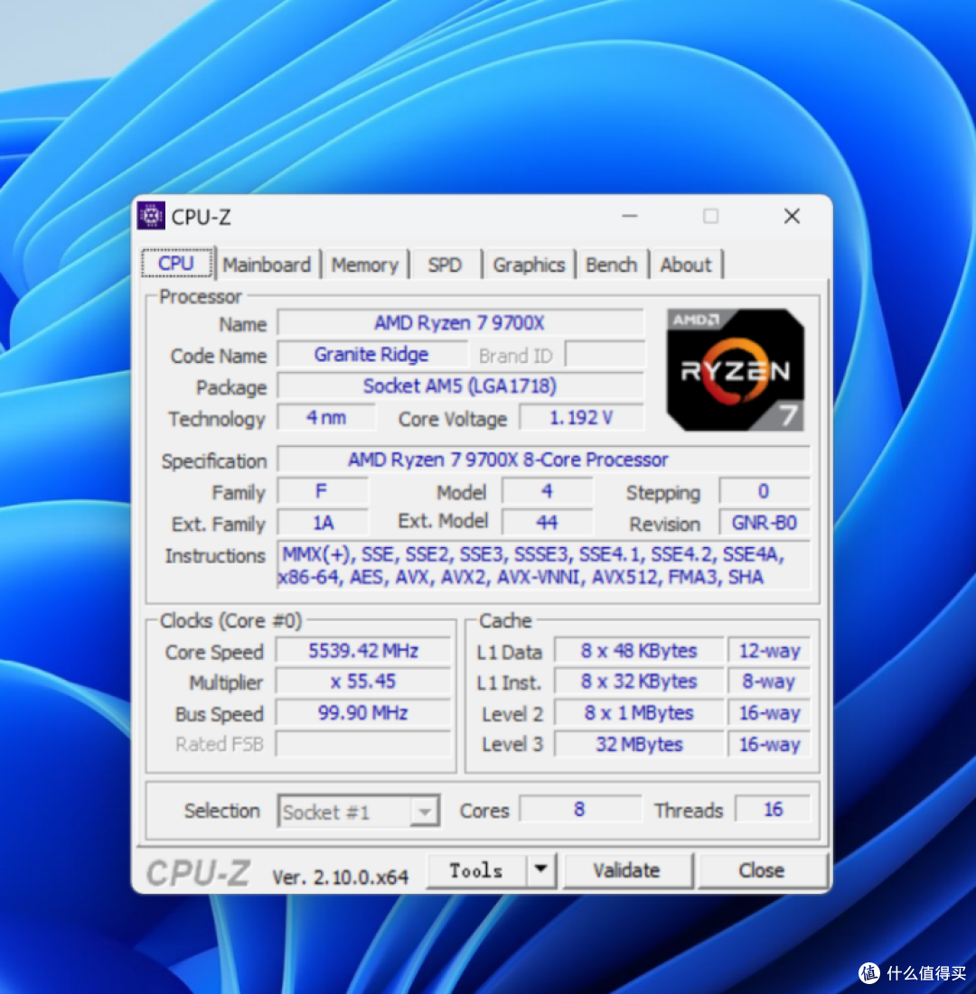
Task: Click the Multiplier value x 55.45
Action: click(x=363, y=682)
